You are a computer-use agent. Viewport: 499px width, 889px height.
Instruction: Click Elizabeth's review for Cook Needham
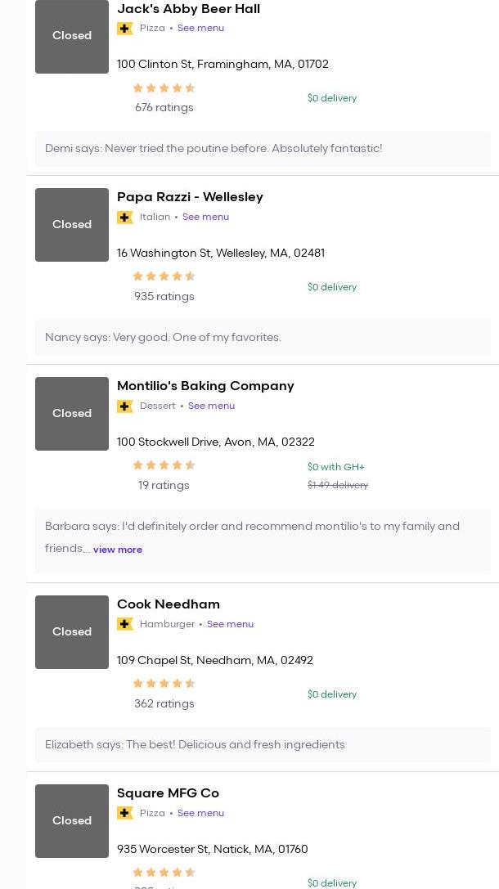pos(195,745)
